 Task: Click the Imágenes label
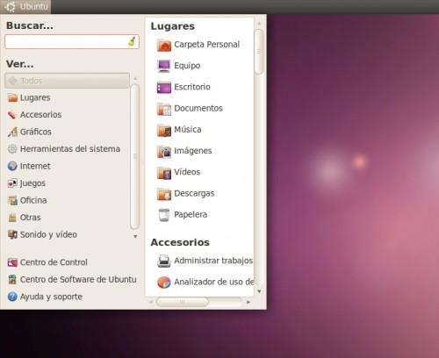(x=193, y=151)
